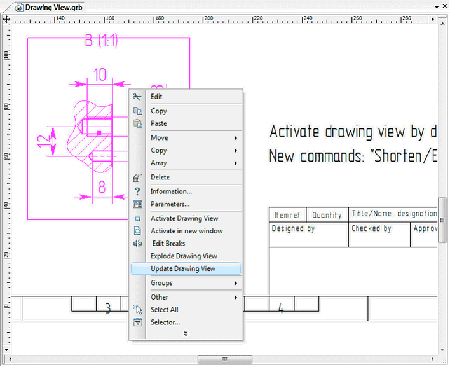Click the Activate in new window icon
450x367 pixels.
(137, 231)
